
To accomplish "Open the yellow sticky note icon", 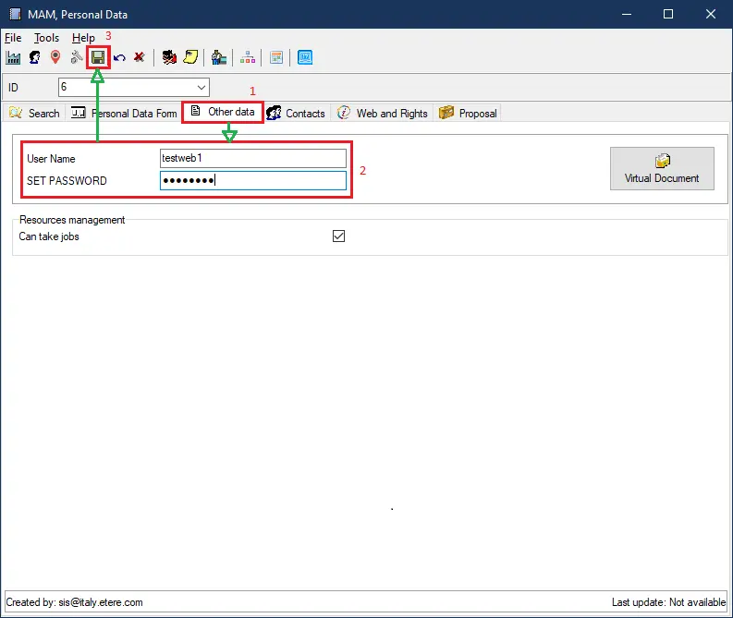I will (190, 57).
